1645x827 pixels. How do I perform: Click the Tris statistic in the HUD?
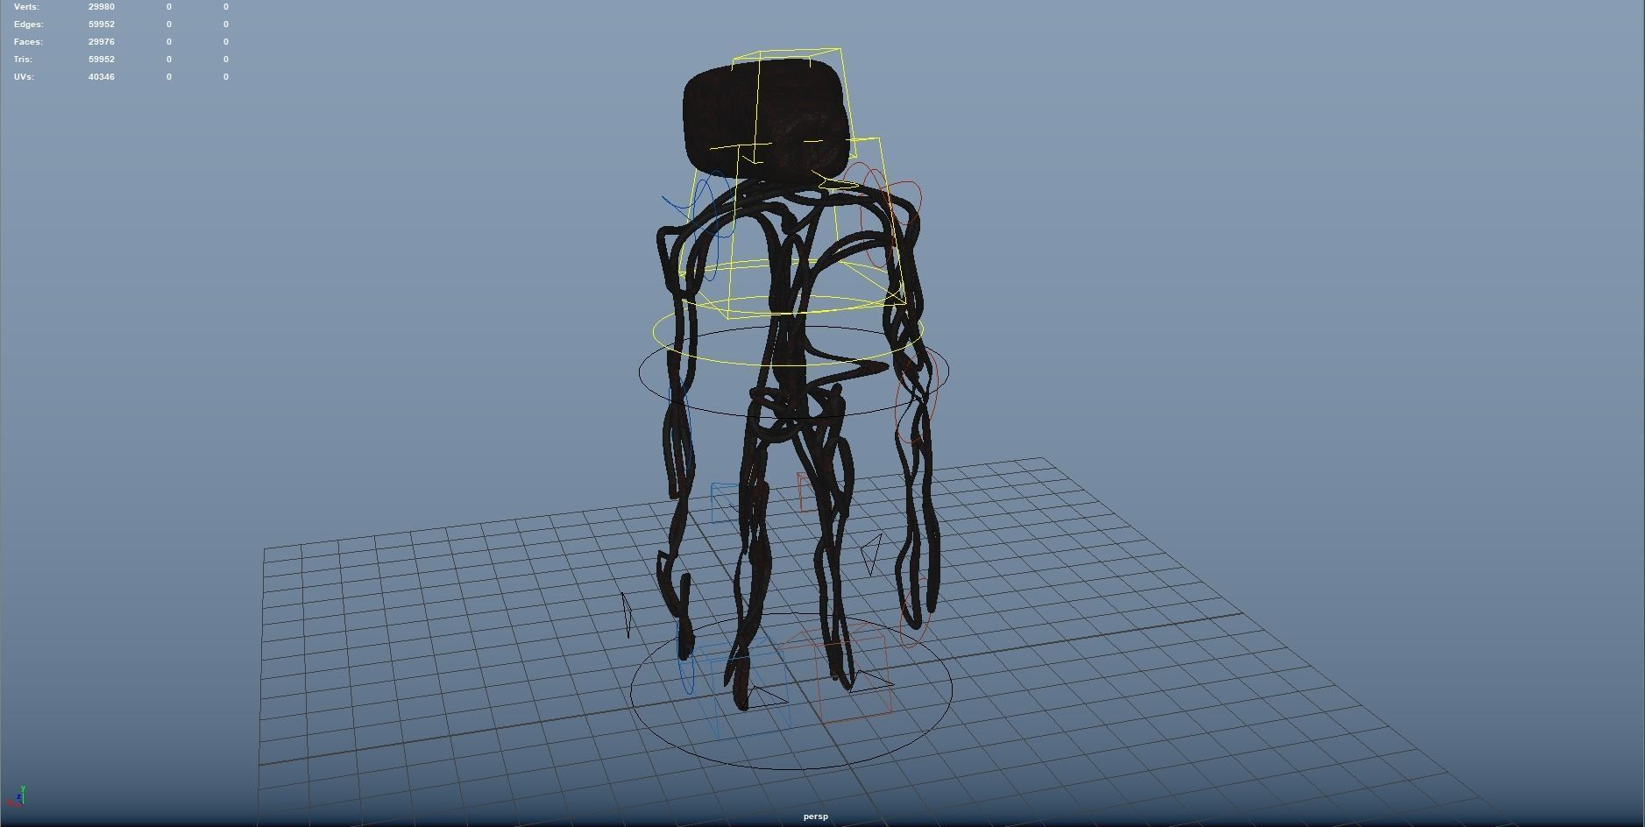[x=101, y=59]
